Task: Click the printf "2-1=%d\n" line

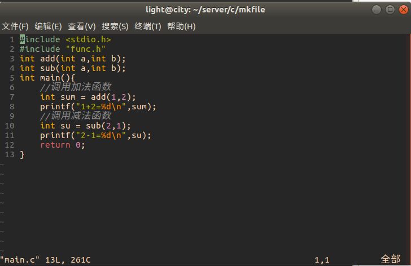Action: coord(95,135)
